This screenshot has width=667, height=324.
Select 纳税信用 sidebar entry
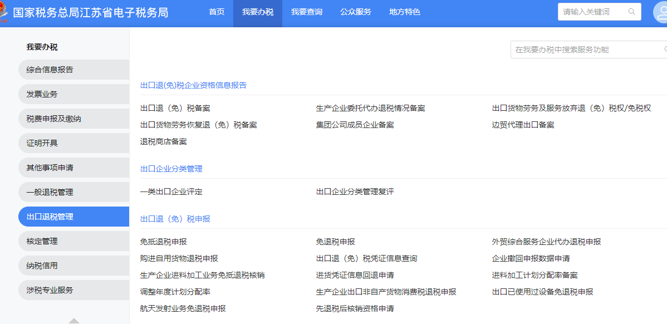pyautogui.click(x=42, y=266)
